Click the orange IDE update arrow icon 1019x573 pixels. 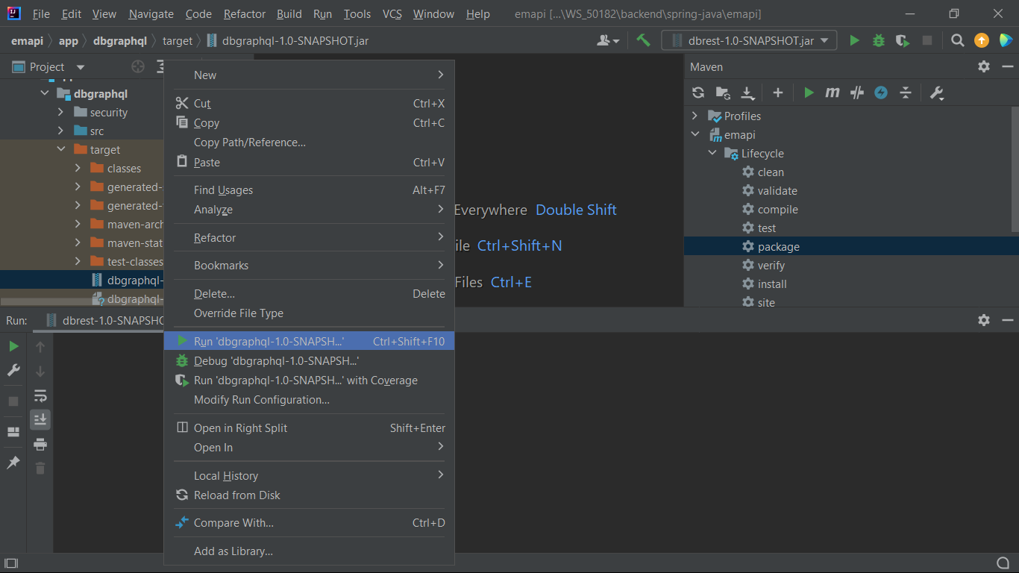(982, 40)
